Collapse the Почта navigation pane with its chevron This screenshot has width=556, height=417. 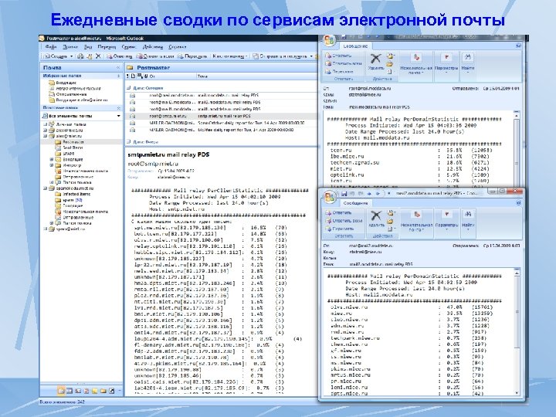coord(117,67)
